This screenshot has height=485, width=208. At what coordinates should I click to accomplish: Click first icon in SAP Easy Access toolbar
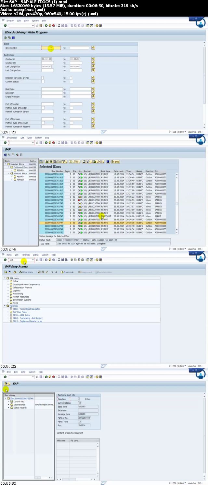6,272
